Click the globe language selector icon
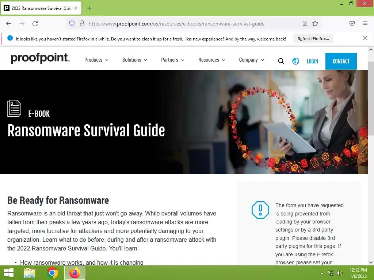Image resolution: width=374 pixels, height=280 pixels. point(295,61)
